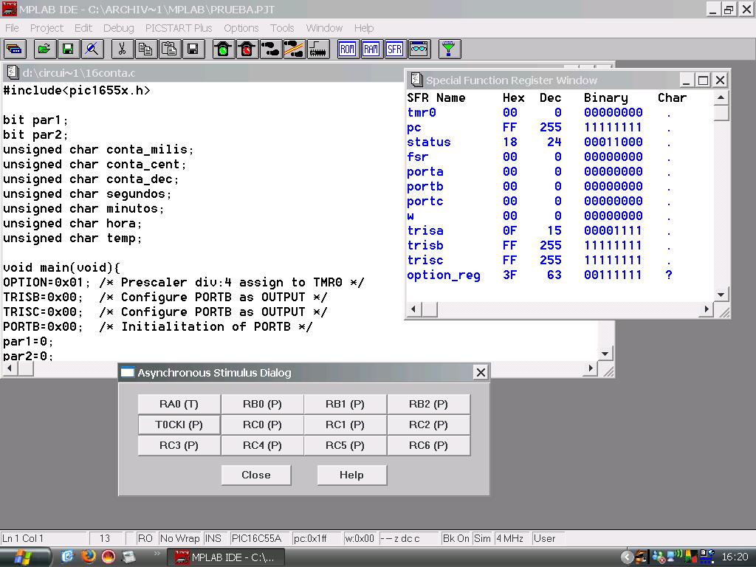Click SFR window scroll-right arrow
The width and height of the screenshot is (756, 567).
[x=707, y=309]
